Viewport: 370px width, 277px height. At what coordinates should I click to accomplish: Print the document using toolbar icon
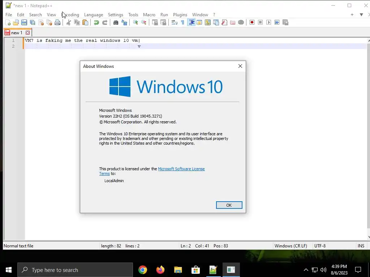point(57,22)
